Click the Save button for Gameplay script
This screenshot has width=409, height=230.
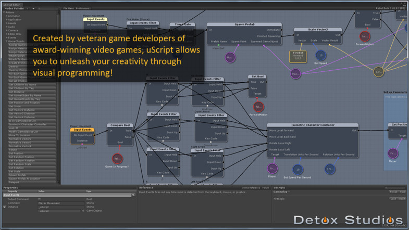[402, 191]
